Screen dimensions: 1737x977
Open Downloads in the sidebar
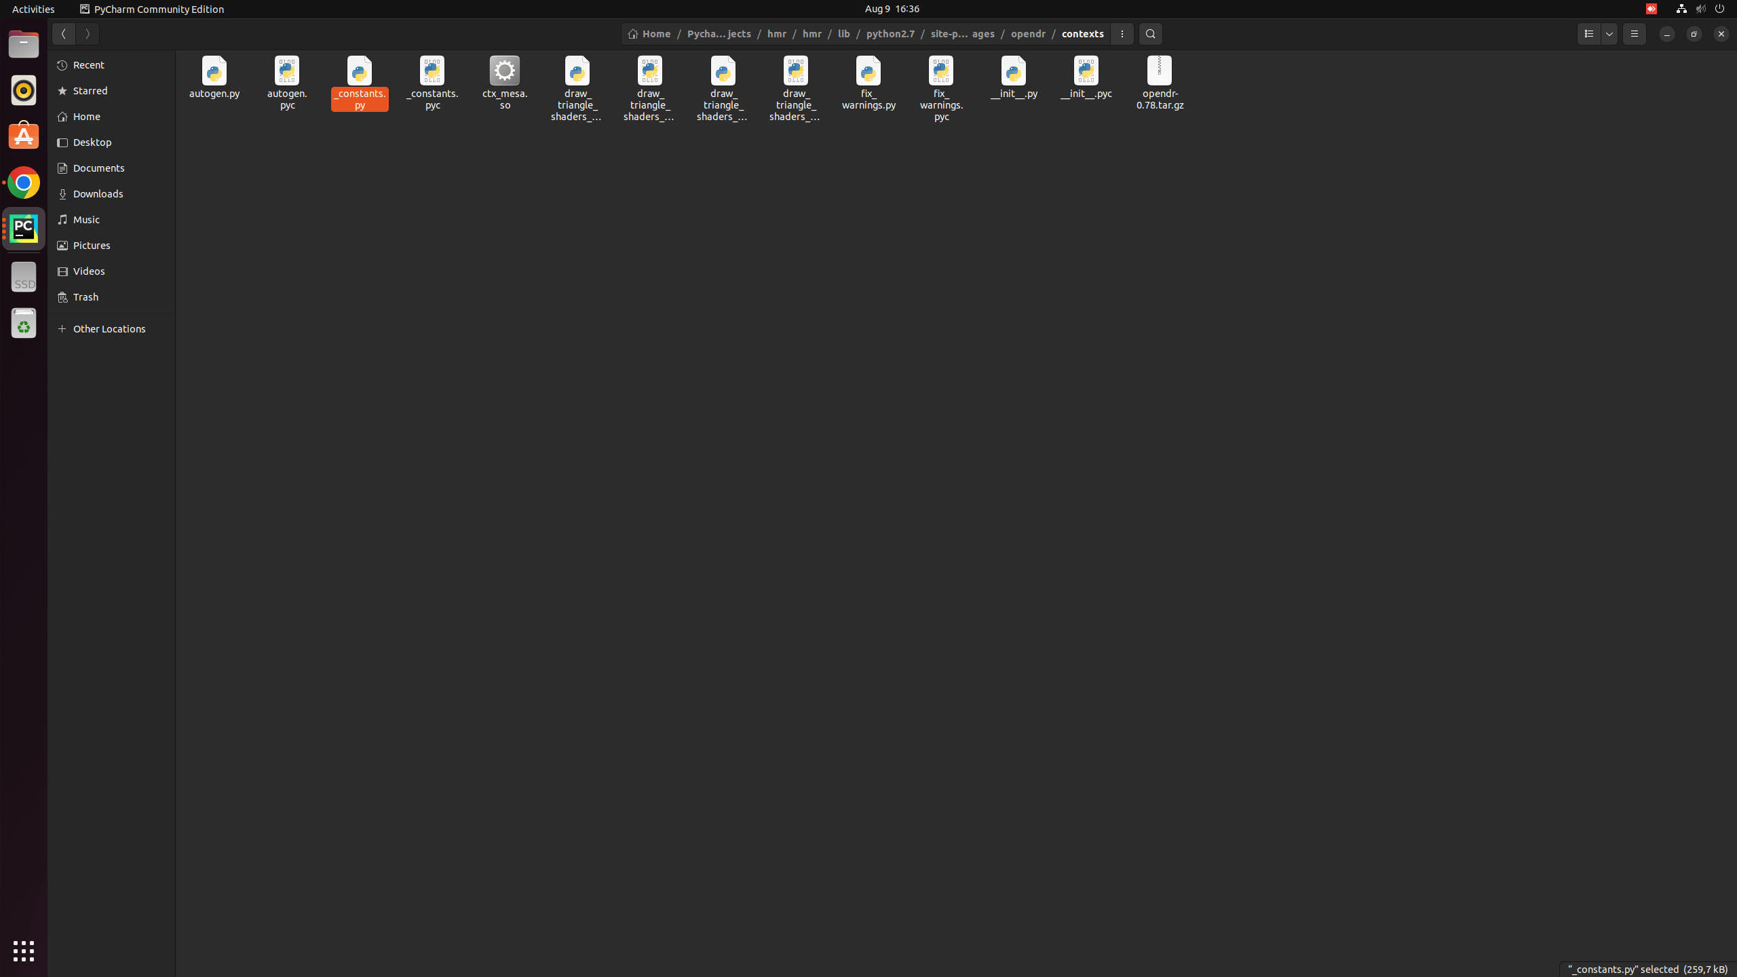coord(98,194)
